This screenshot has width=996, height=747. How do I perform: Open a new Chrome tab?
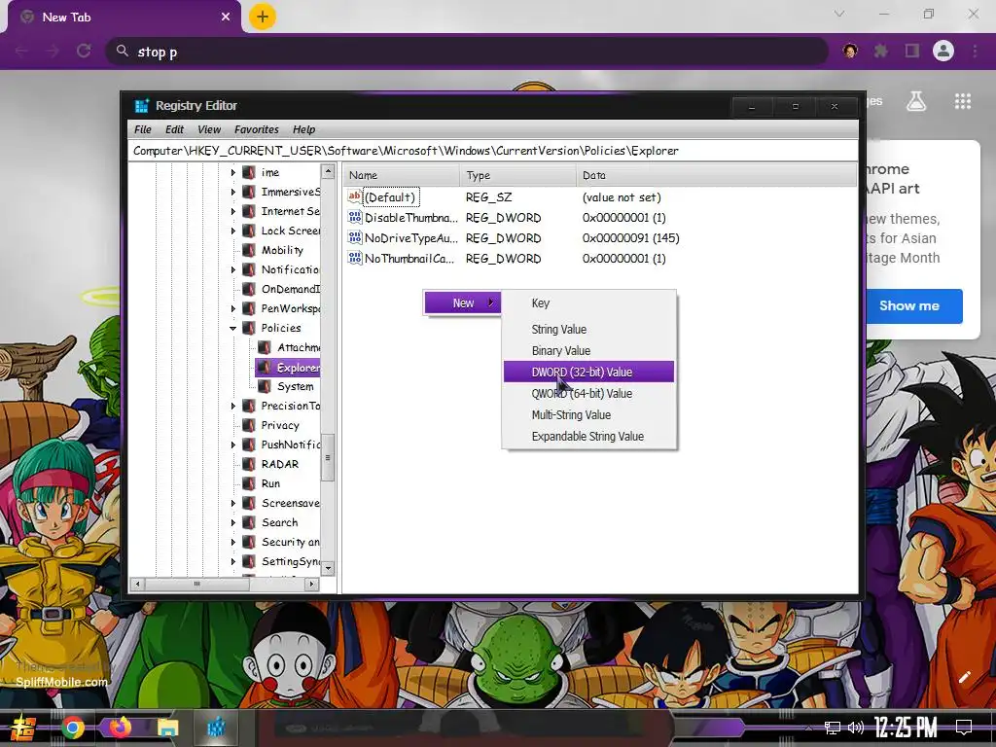[x=263, y=17]
